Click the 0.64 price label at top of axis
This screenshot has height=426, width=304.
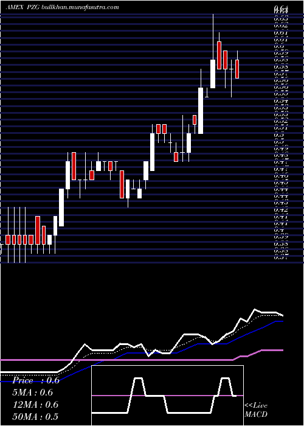click(x=281, y=7)
